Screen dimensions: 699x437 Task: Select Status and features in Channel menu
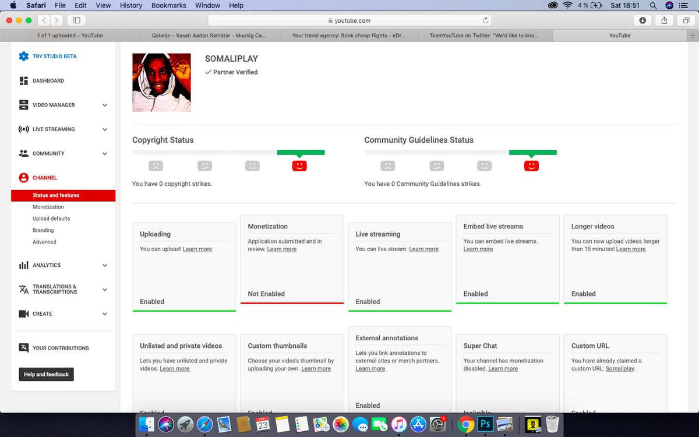[63, 195]
